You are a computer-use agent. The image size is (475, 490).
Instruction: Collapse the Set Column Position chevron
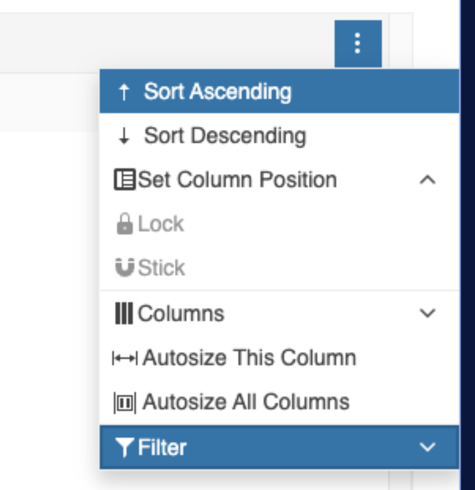427,180
